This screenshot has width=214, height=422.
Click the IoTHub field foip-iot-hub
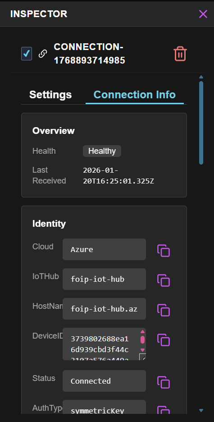pos(105,279)
